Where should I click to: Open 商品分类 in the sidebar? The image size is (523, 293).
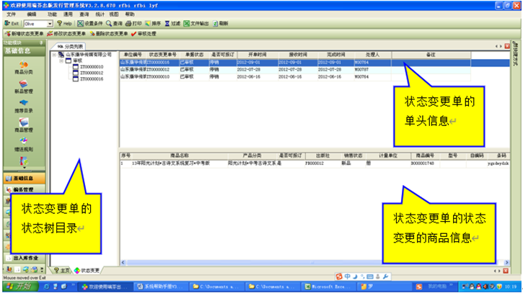(x=22, y=69)
